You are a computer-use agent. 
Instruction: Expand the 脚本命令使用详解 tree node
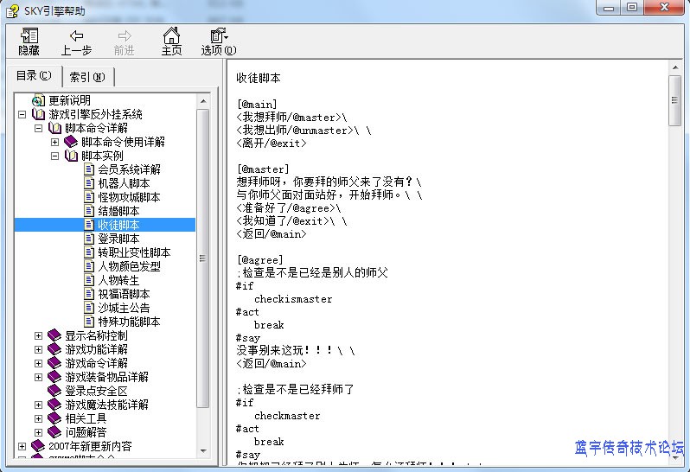pyautogui.click(x=54, y=142)
